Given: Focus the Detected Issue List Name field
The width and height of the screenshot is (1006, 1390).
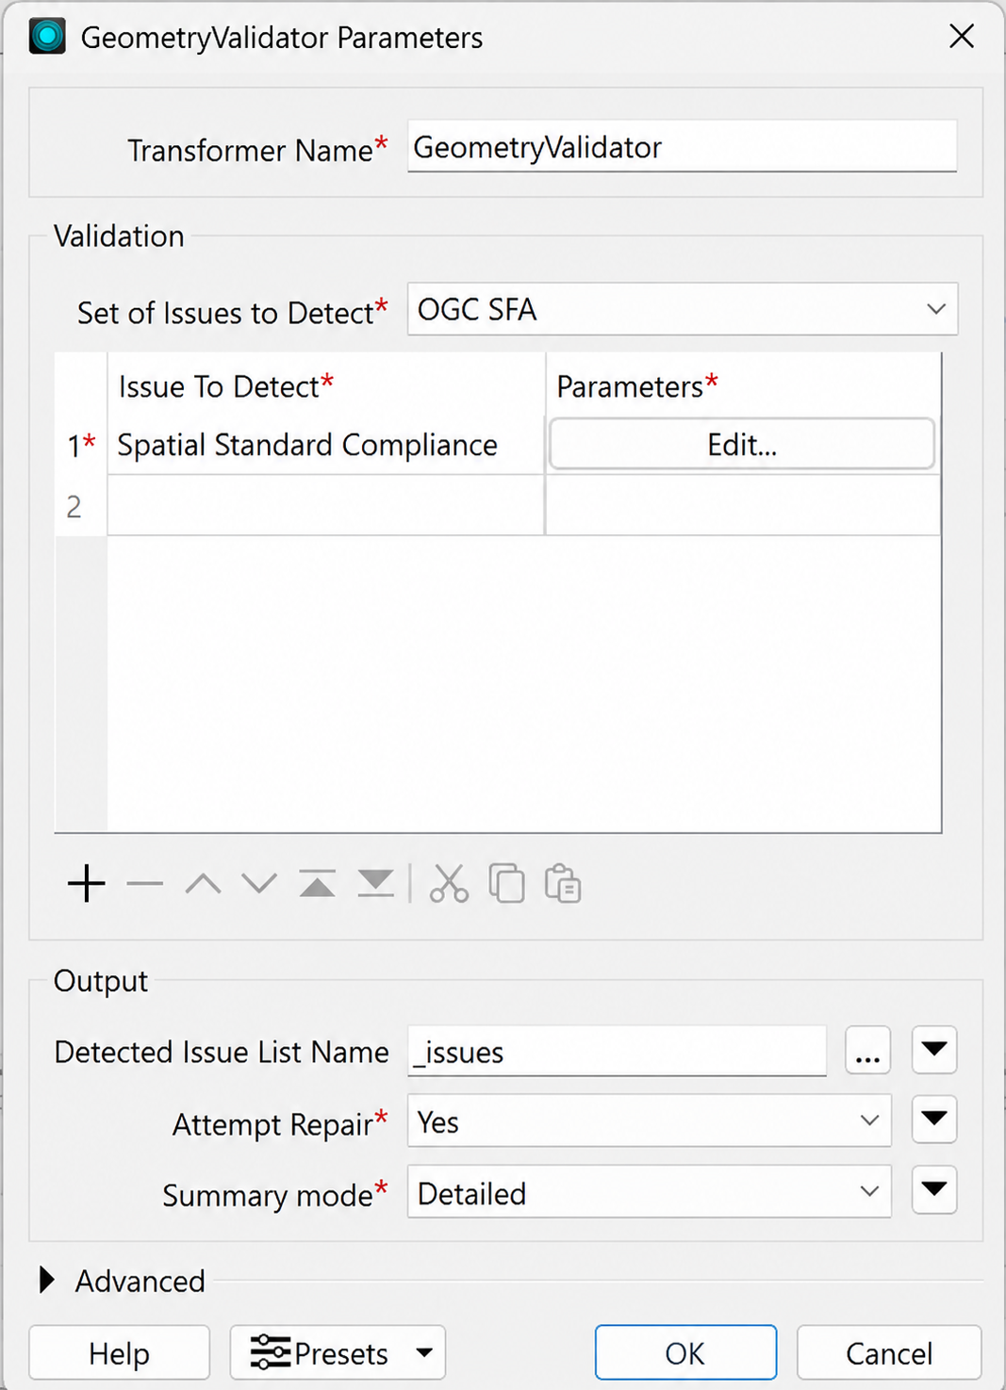Looking at the screenshot, I should click(617, 1051).
